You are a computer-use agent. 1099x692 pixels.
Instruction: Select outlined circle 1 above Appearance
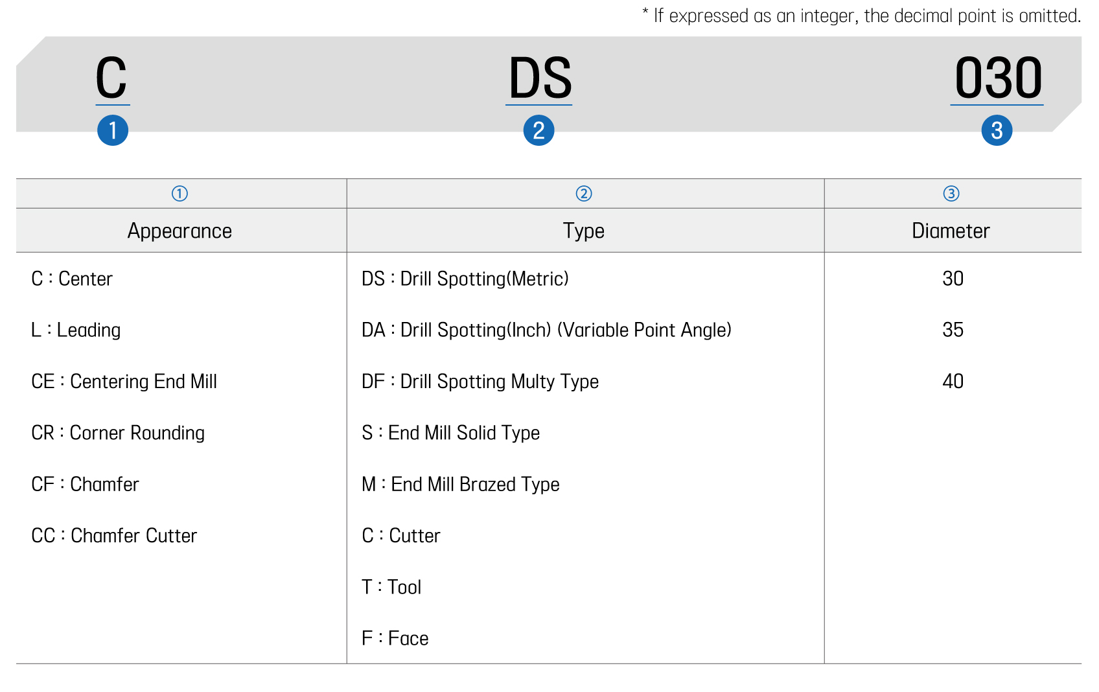click(x=179, y=194)
